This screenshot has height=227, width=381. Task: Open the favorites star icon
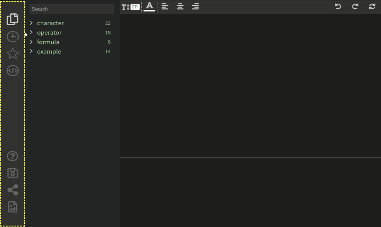[x=12, y=53]
